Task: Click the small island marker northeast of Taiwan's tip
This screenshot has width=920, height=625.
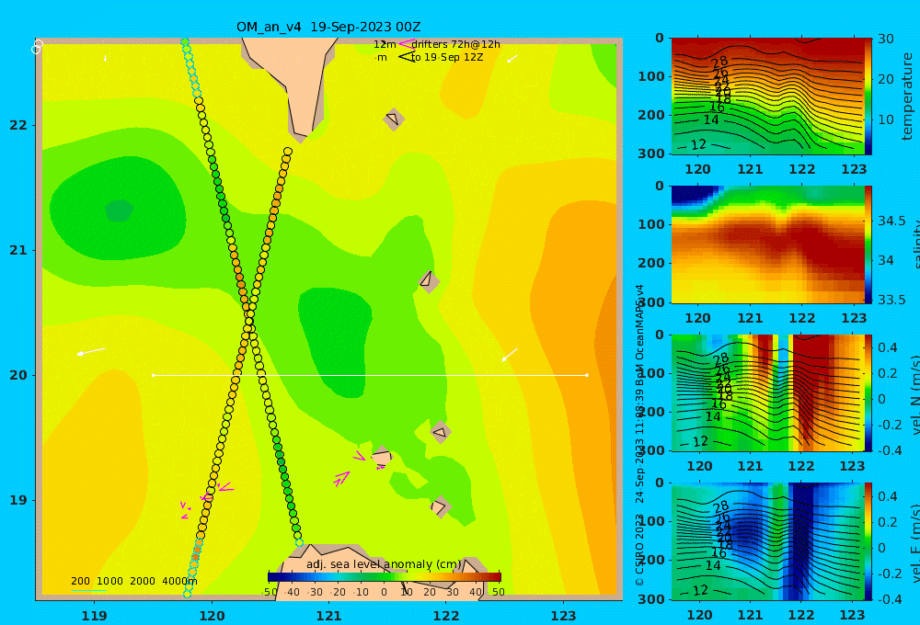Action: coord(393,119)
